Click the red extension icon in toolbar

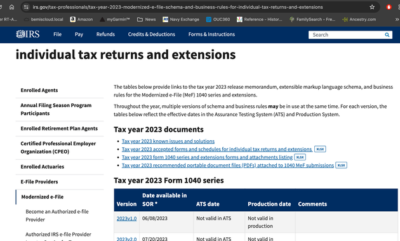(389, 7)
